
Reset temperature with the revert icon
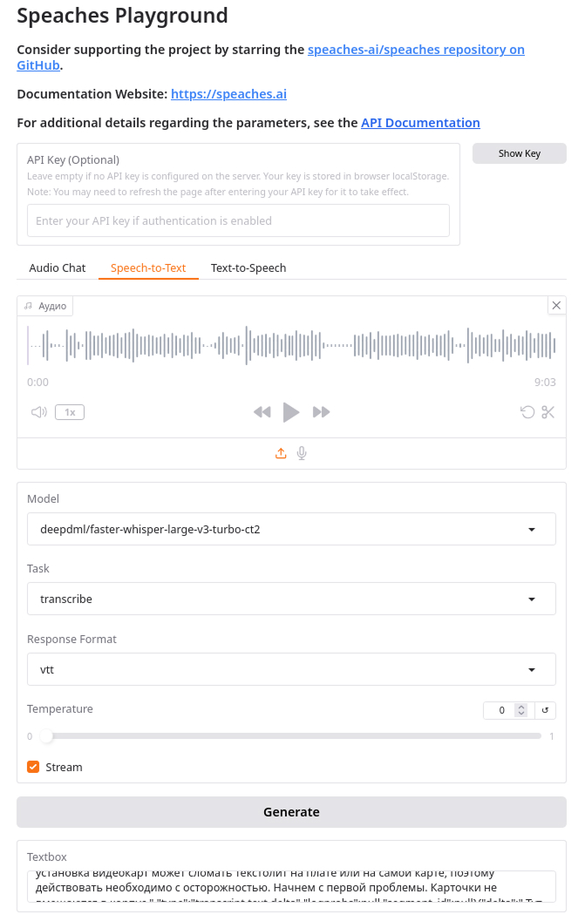pyautogui.click(x=545, y=710)
